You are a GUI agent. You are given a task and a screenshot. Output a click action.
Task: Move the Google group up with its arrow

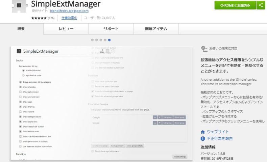(155, 117)
